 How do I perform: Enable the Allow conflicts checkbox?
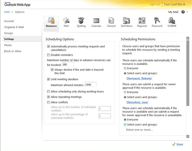pos(48,102)
